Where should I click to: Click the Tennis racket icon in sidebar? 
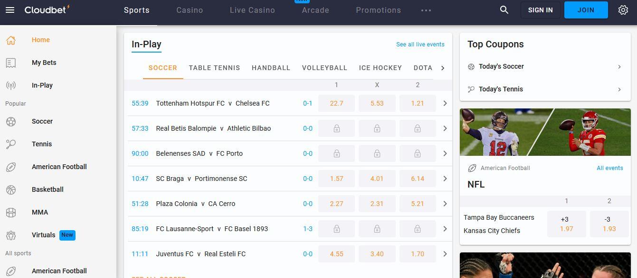11,144
